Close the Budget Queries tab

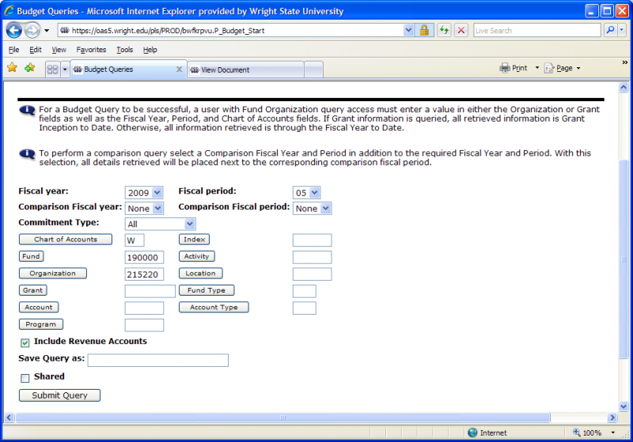click(180, 70)
